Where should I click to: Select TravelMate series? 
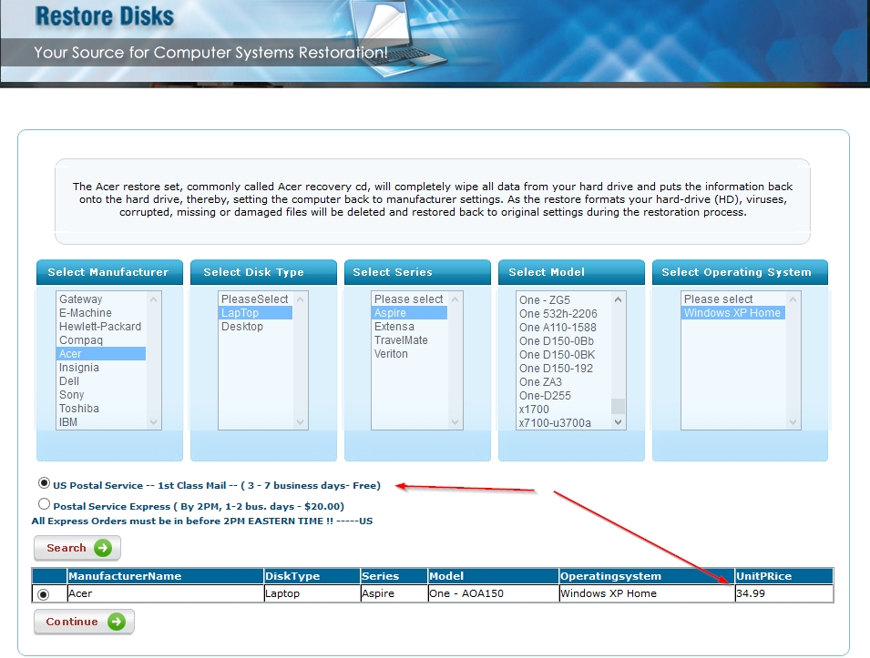[409, 340]
